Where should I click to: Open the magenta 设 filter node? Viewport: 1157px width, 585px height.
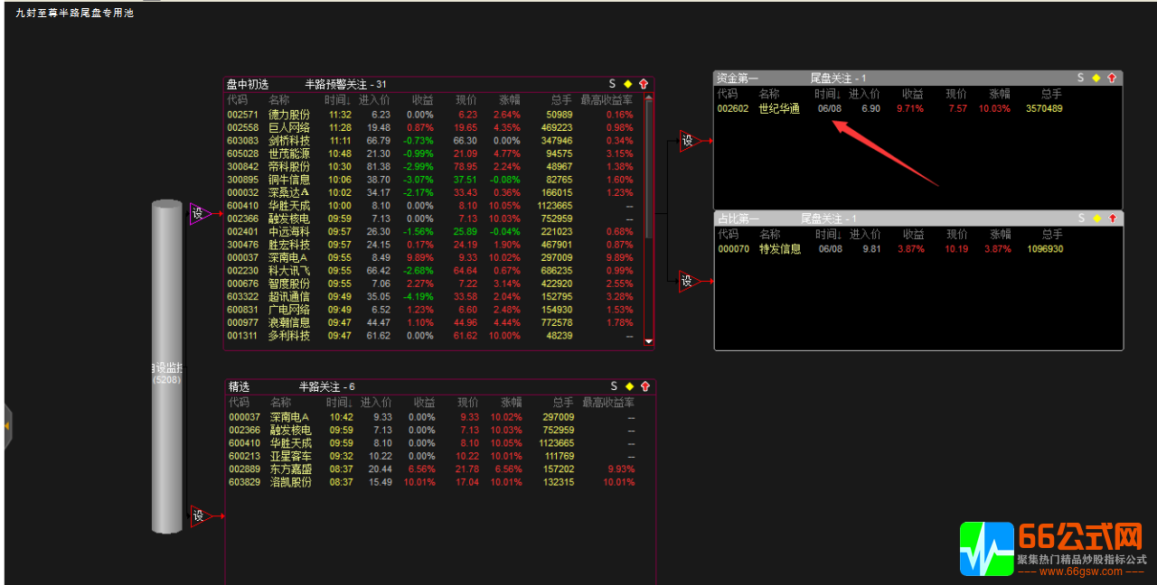pyautogui.click(x=199, y=214)
